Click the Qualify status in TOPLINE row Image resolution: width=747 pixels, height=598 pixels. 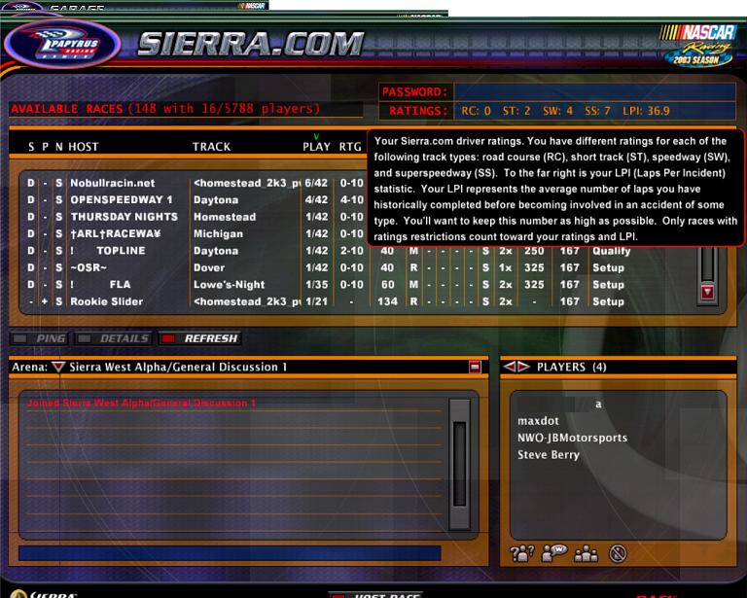[x=611, y=252]
